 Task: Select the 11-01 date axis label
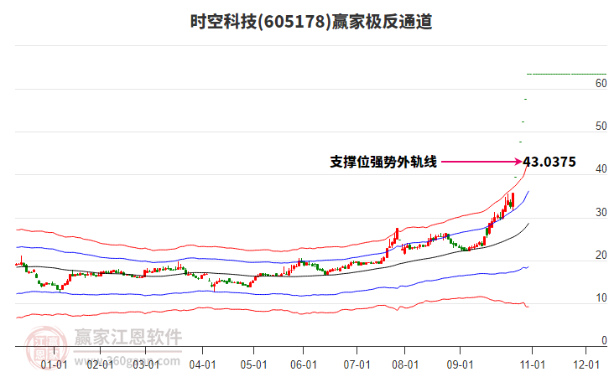point(533,365)
